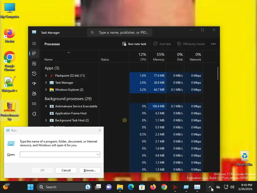Viewport: 257px width, 193px height.
Task: Open the Startup apps page icon
Action: tap(34, 83)
